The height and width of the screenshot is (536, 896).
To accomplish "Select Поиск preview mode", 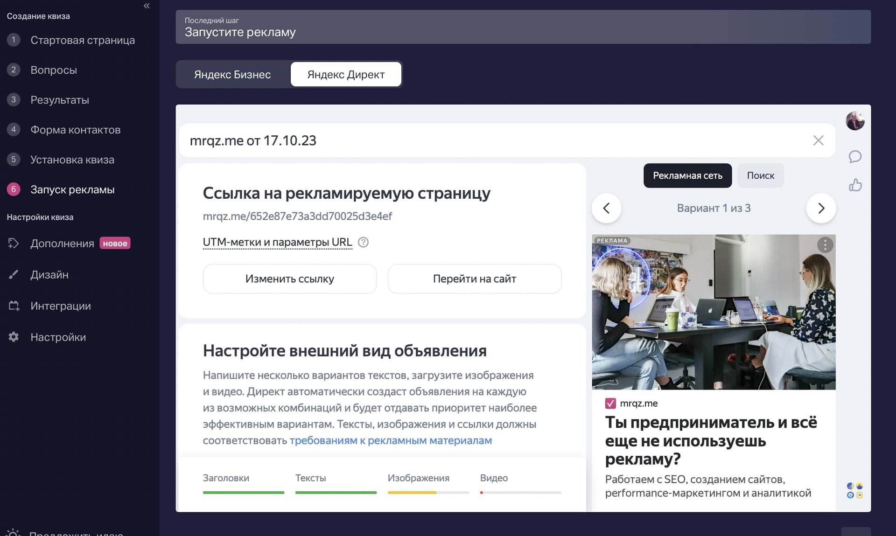I will 760,176.
